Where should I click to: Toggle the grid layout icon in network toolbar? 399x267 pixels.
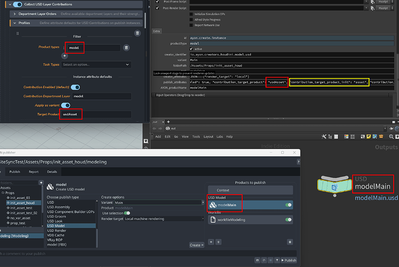pos(352,137)
